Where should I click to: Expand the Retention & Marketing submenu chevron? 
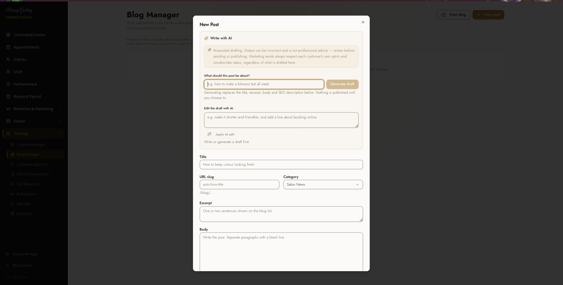(x=59, y=109)
